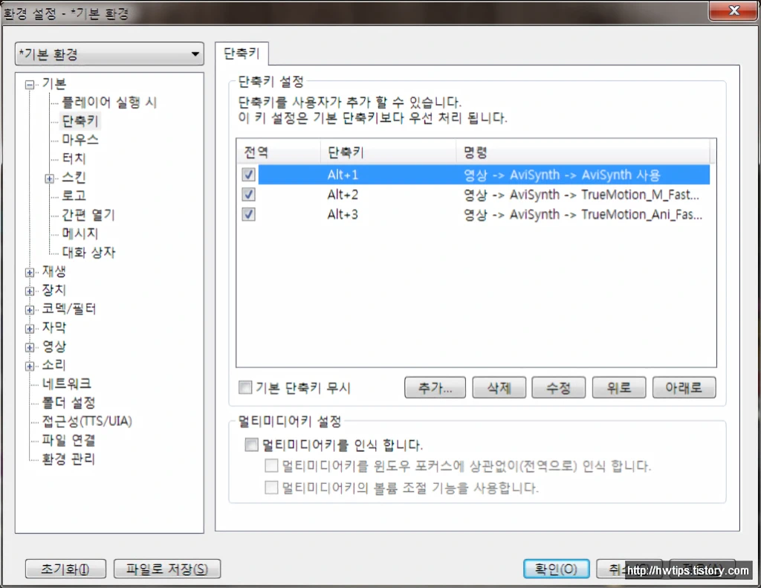Viewport: 761px width, 588px height.
Task: Expand the 스킨 tree node
Action: click(50, 178)
